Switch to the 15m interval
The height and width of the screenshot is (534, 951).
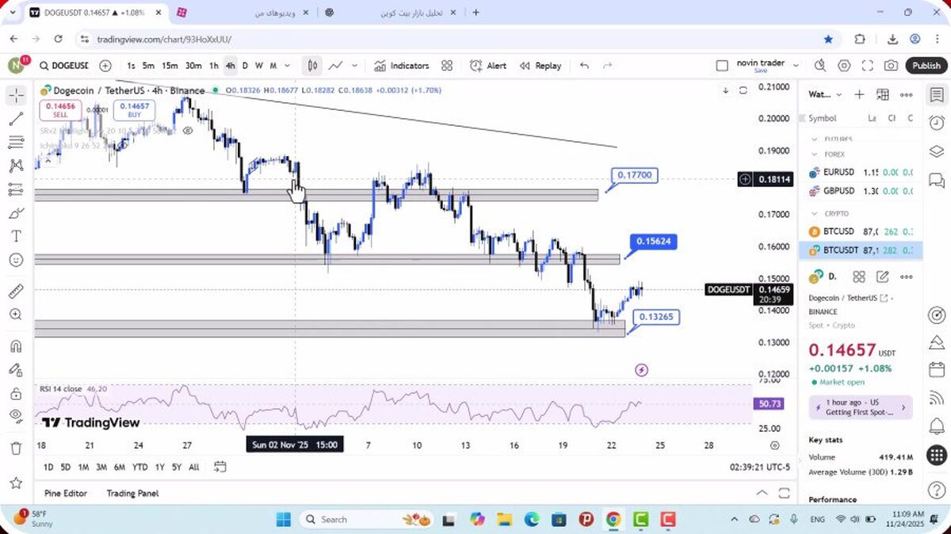pos(170,66)
